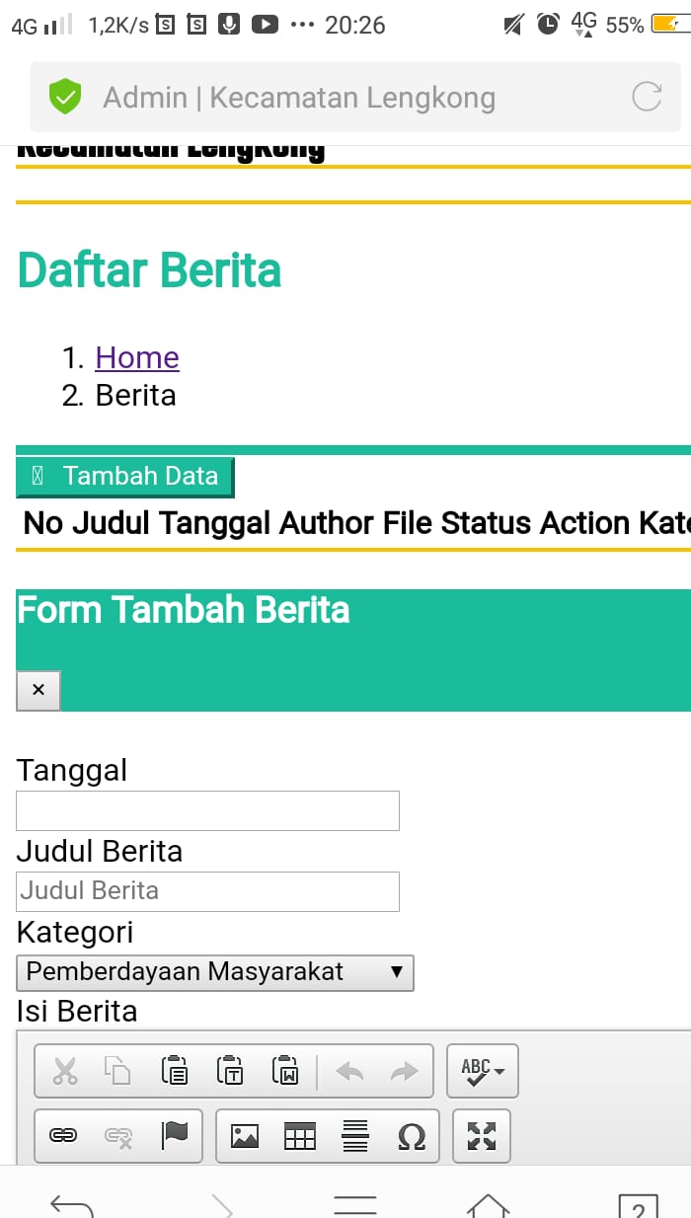Viewport: 691px width, 1218px height.
Task: Open the Home breadcrumb link
Action: [137, 357]
